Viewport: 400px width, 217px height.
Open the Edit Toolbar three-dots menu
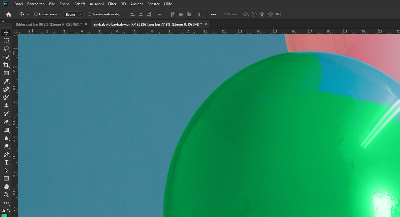(6, 203)
